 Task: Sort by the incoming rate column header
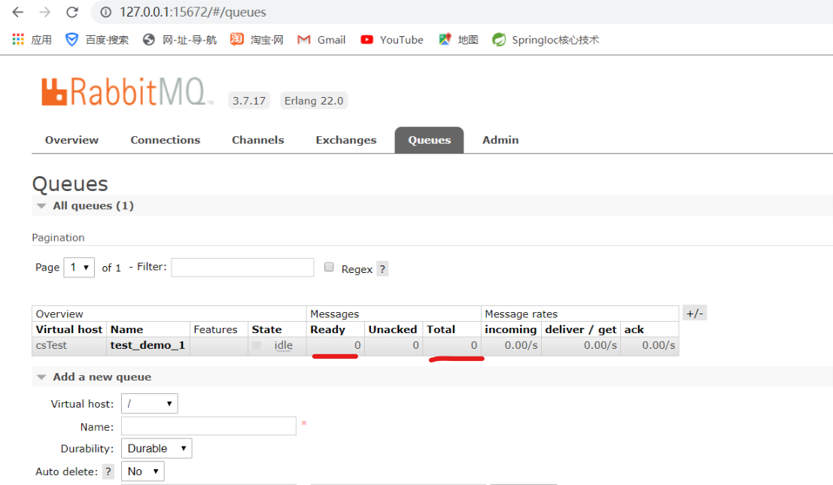510,329
